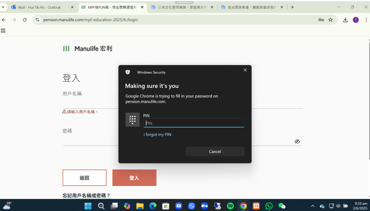
Task: Open the volume speaker tray icon
Action: point(338,206)
